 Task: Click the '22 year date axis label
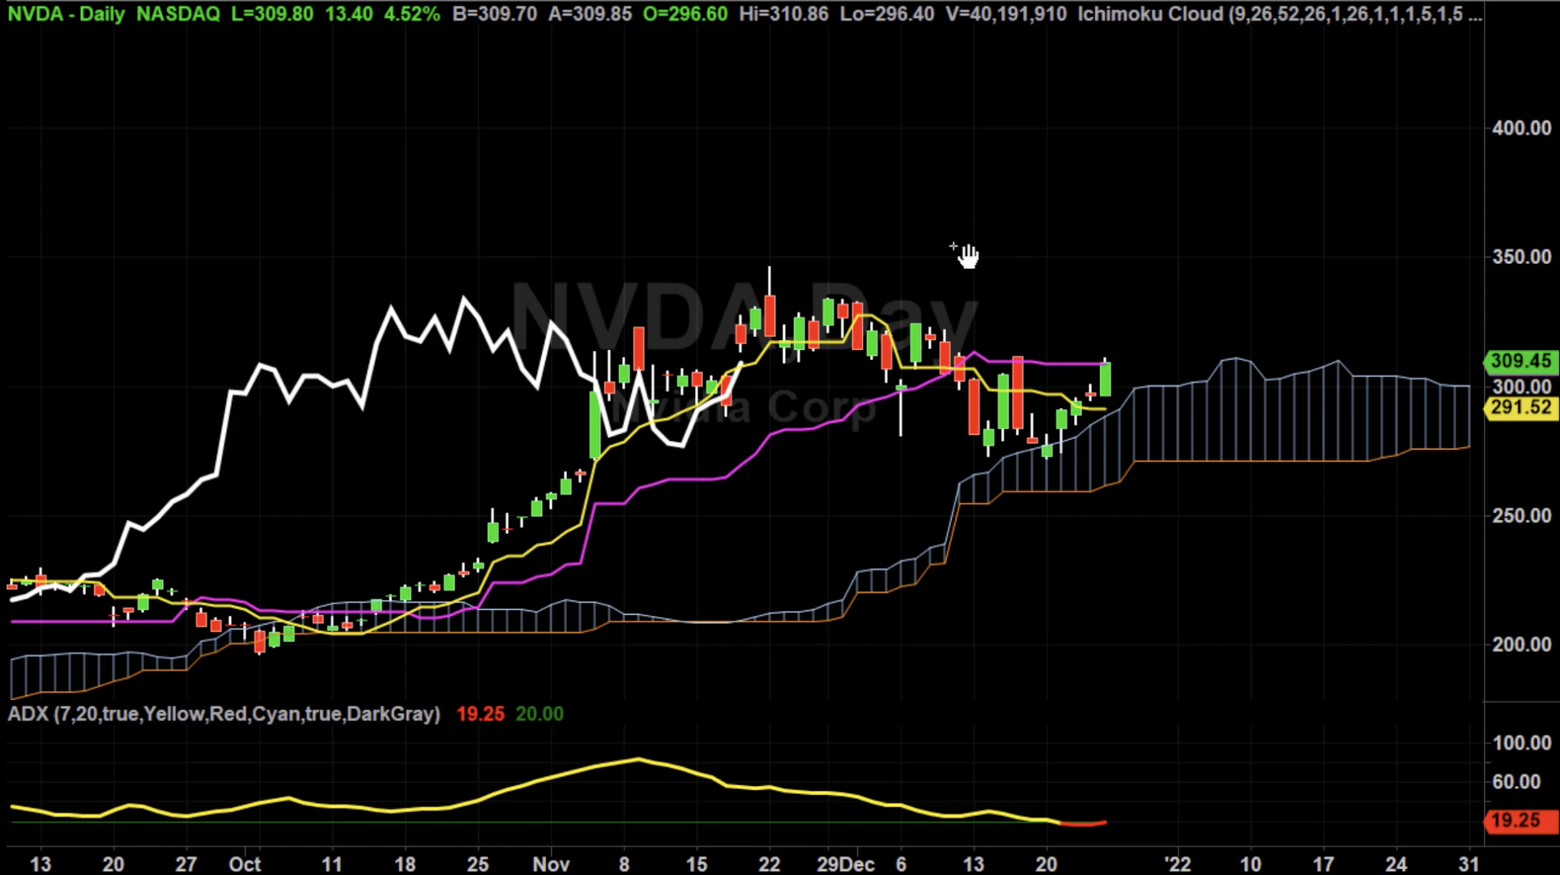[1178, 864]
